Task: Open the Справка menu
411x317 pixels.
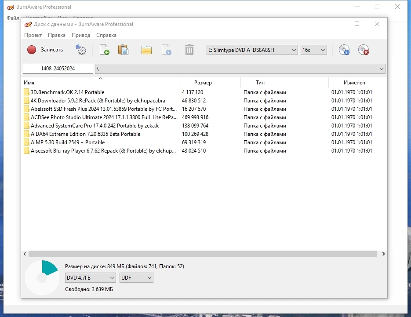Action: click(106, 35)
